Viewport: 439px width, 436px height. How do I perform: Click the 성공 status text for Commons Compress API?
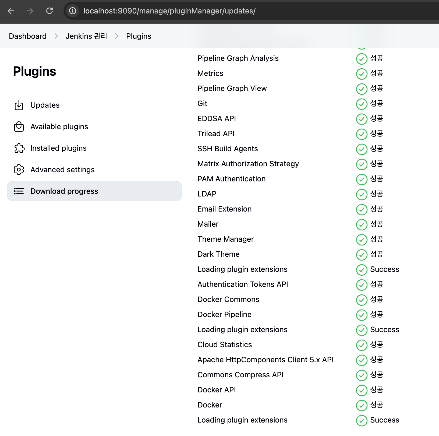coord(377,375)
